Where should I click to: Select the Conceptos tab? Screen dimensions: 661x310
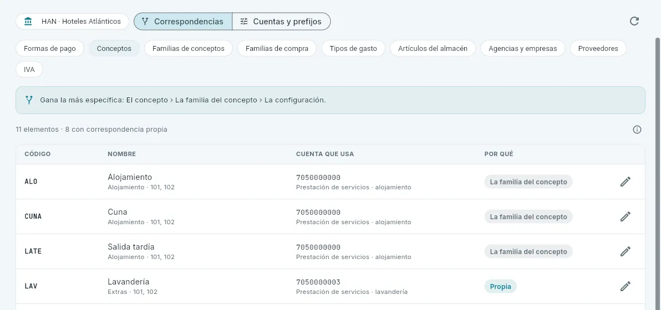114,48
